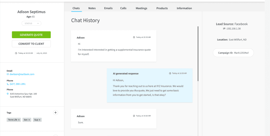Open the STATUS dropdown
The height and width of the screenshot is (136, 270).
click(x=31, y=23)
